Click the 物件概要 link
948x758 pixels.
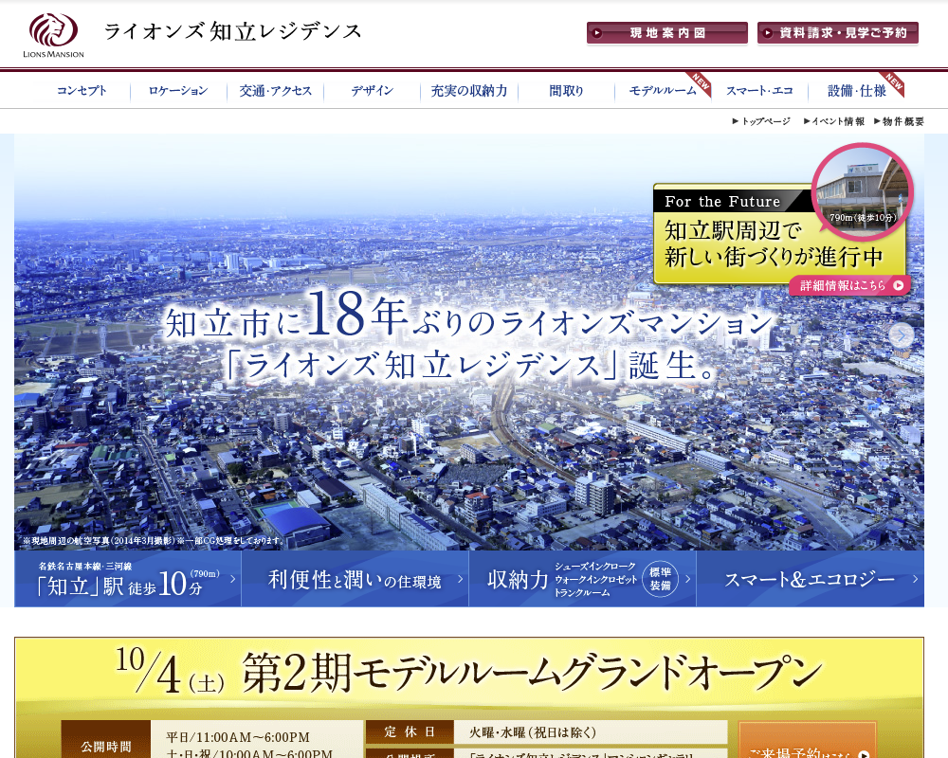tap(899, 121)
